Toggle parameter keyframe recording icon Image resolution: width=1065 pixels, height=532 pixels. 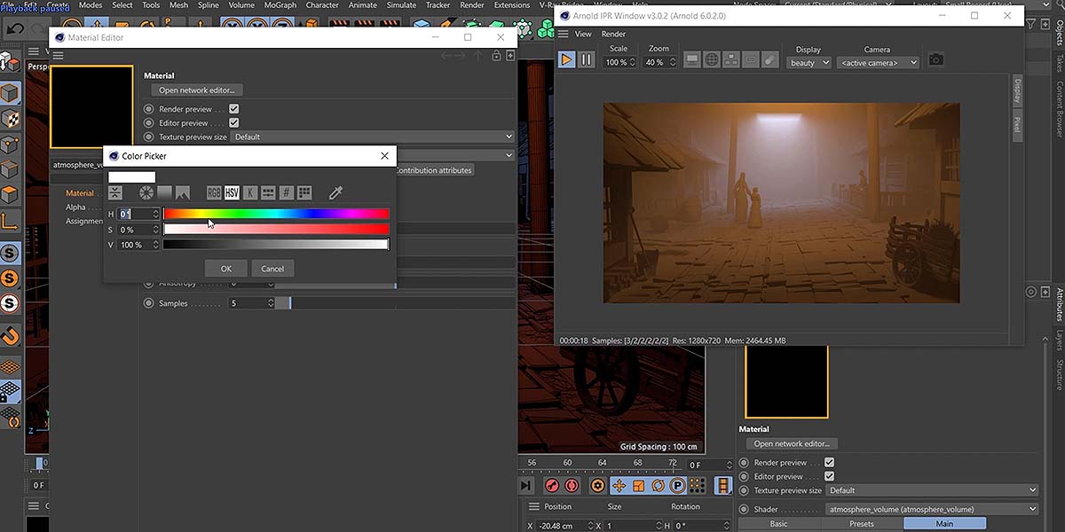677,486
